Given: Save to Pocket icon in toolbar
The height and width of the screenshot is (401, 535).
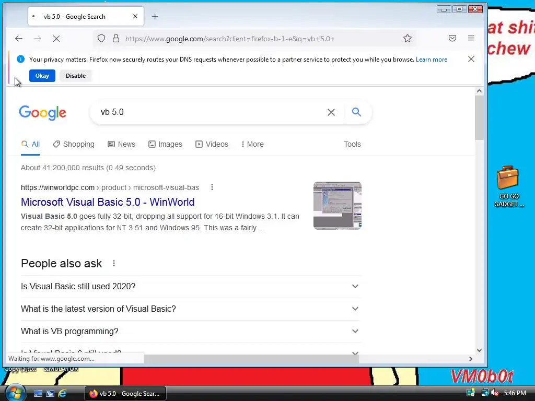Looking at the screenshot, I should 452,38.
